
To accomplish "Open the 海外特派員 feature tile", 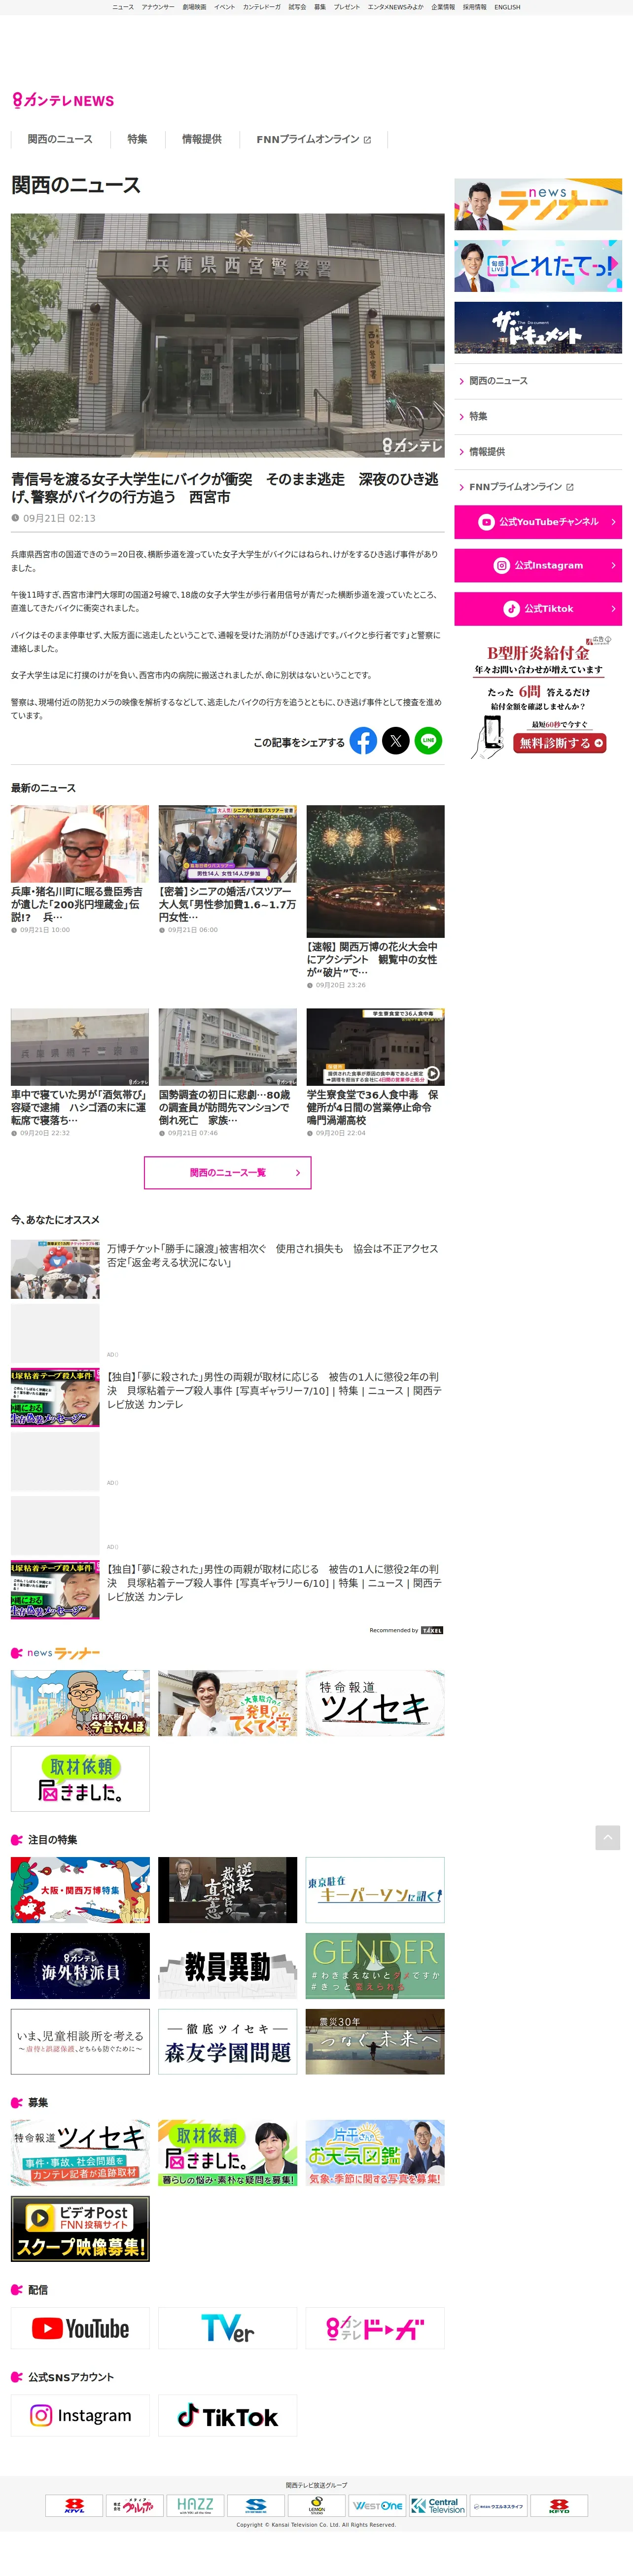I will pyautogui.click(x=80, y=1966).
